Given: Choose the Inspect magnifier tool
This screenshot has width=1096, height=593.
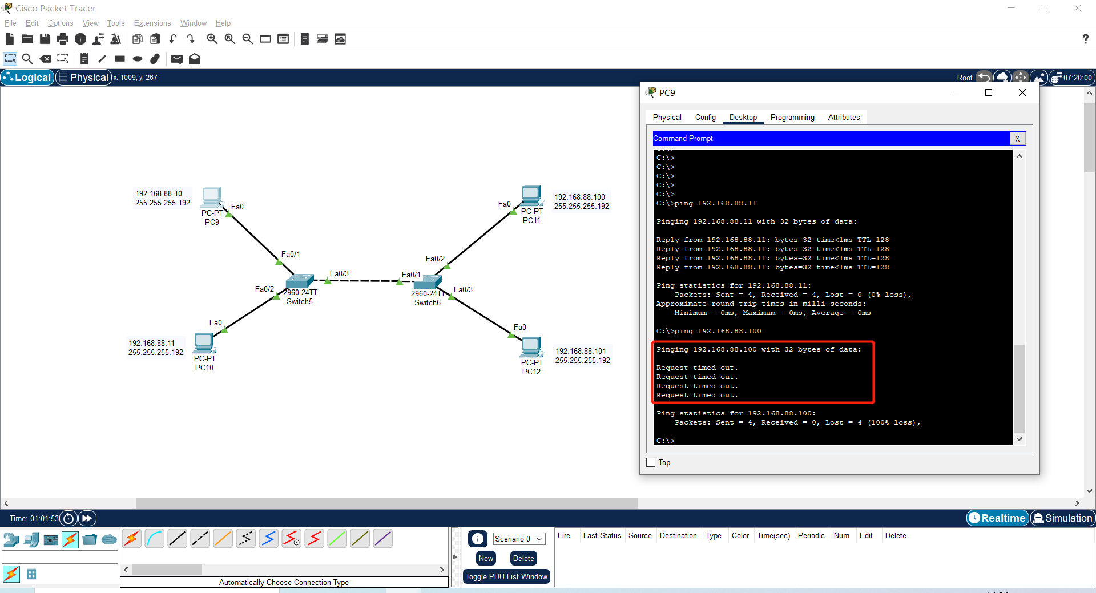Looking at the screenshot, I should point(27,59).
